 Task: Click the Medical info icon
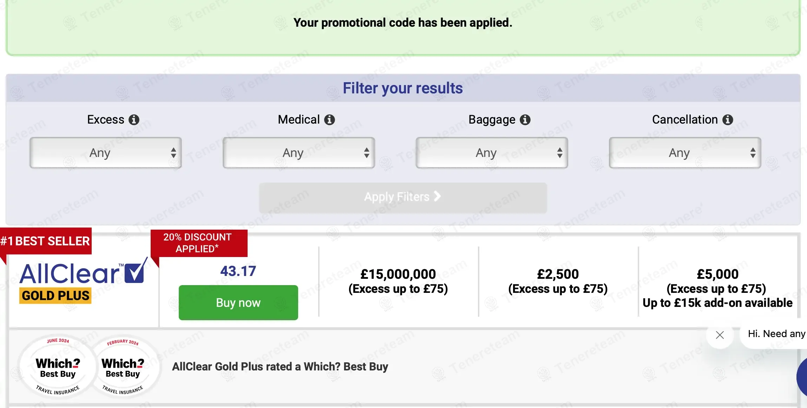[x=329, y=120]
